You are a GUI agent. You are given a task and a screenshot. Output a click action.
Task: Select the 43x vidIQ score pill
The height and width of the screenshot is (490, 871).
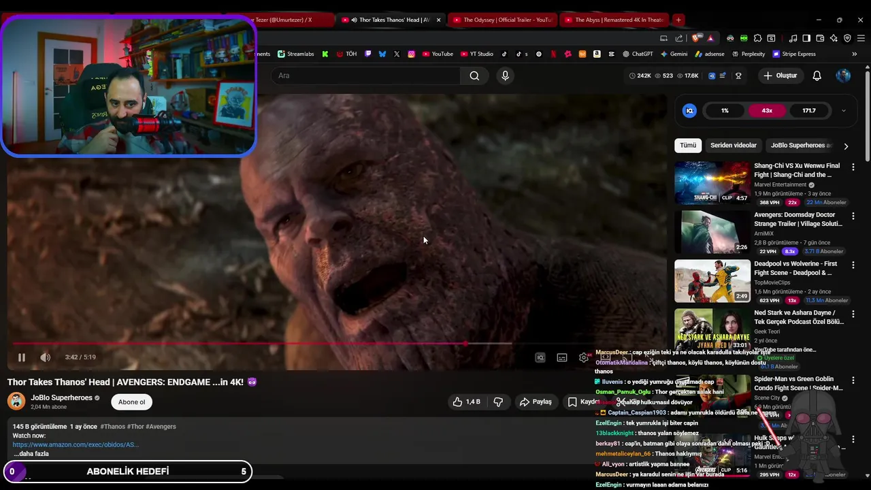767,111
